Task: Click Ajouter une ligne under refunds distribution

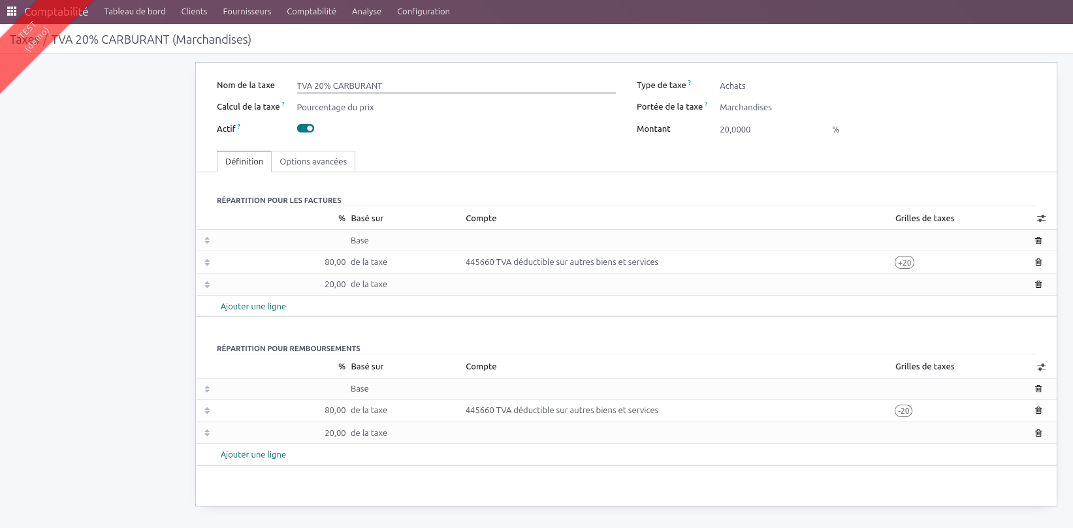Action: pos(253,455)
